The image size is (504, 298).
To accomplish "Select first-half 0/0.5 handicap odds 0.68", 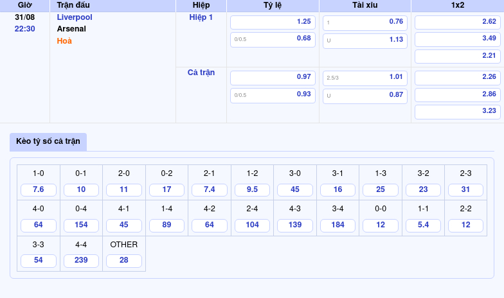I will click(x=273, y=39).
